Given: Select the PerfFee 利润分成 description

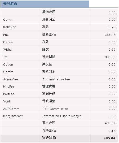Looking at the screenshot, I should point(49,94).
